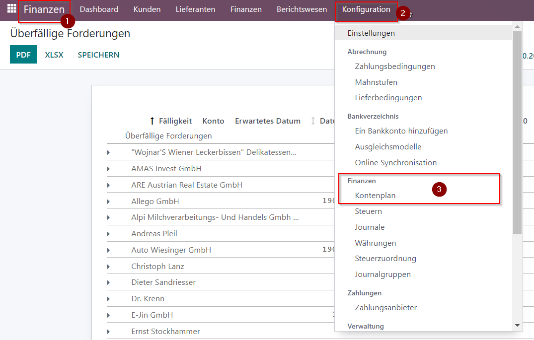Click the sort arrows beside the Datum column
Image resolution: width=534 pixels, height=340 pixels.
pos(313,121)
